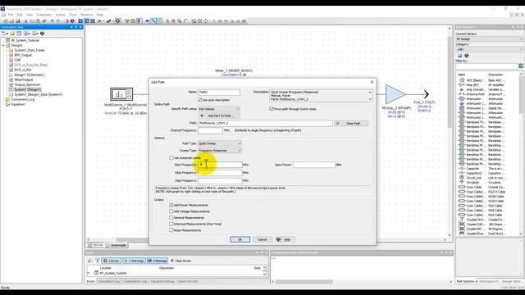Screen dimensions: 525x295
Task: Open the Schematic menu
Action: [44, 15]
